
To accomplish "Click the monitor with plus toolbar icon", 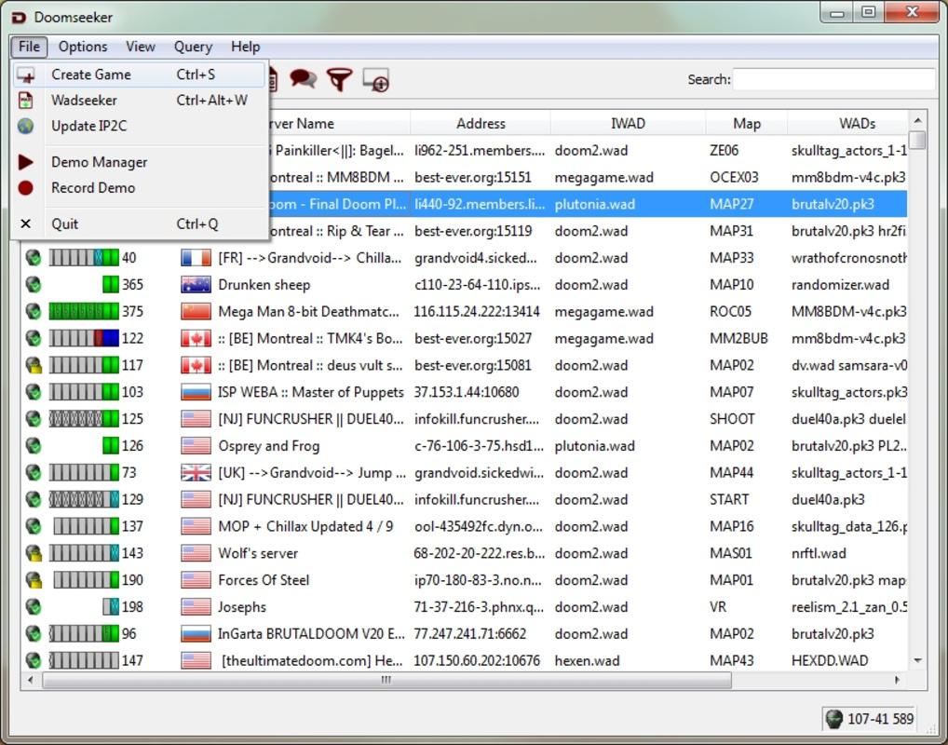I will pos(375,80).
